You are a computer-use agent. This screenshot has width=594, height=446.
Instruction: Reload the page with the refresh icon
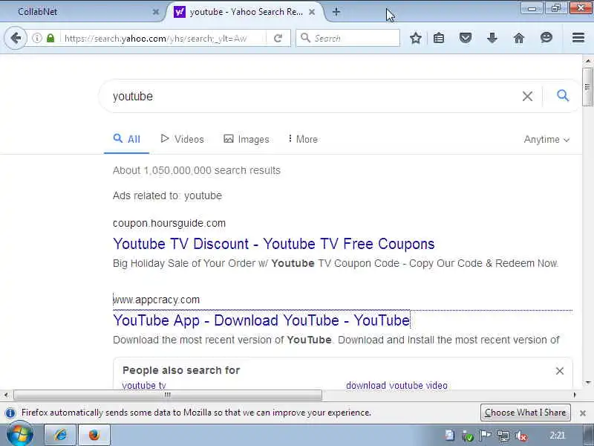[278, 38]
